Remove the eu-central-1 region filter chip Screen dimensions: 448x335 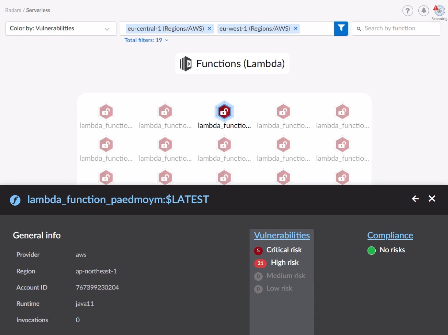click(209, 28)
